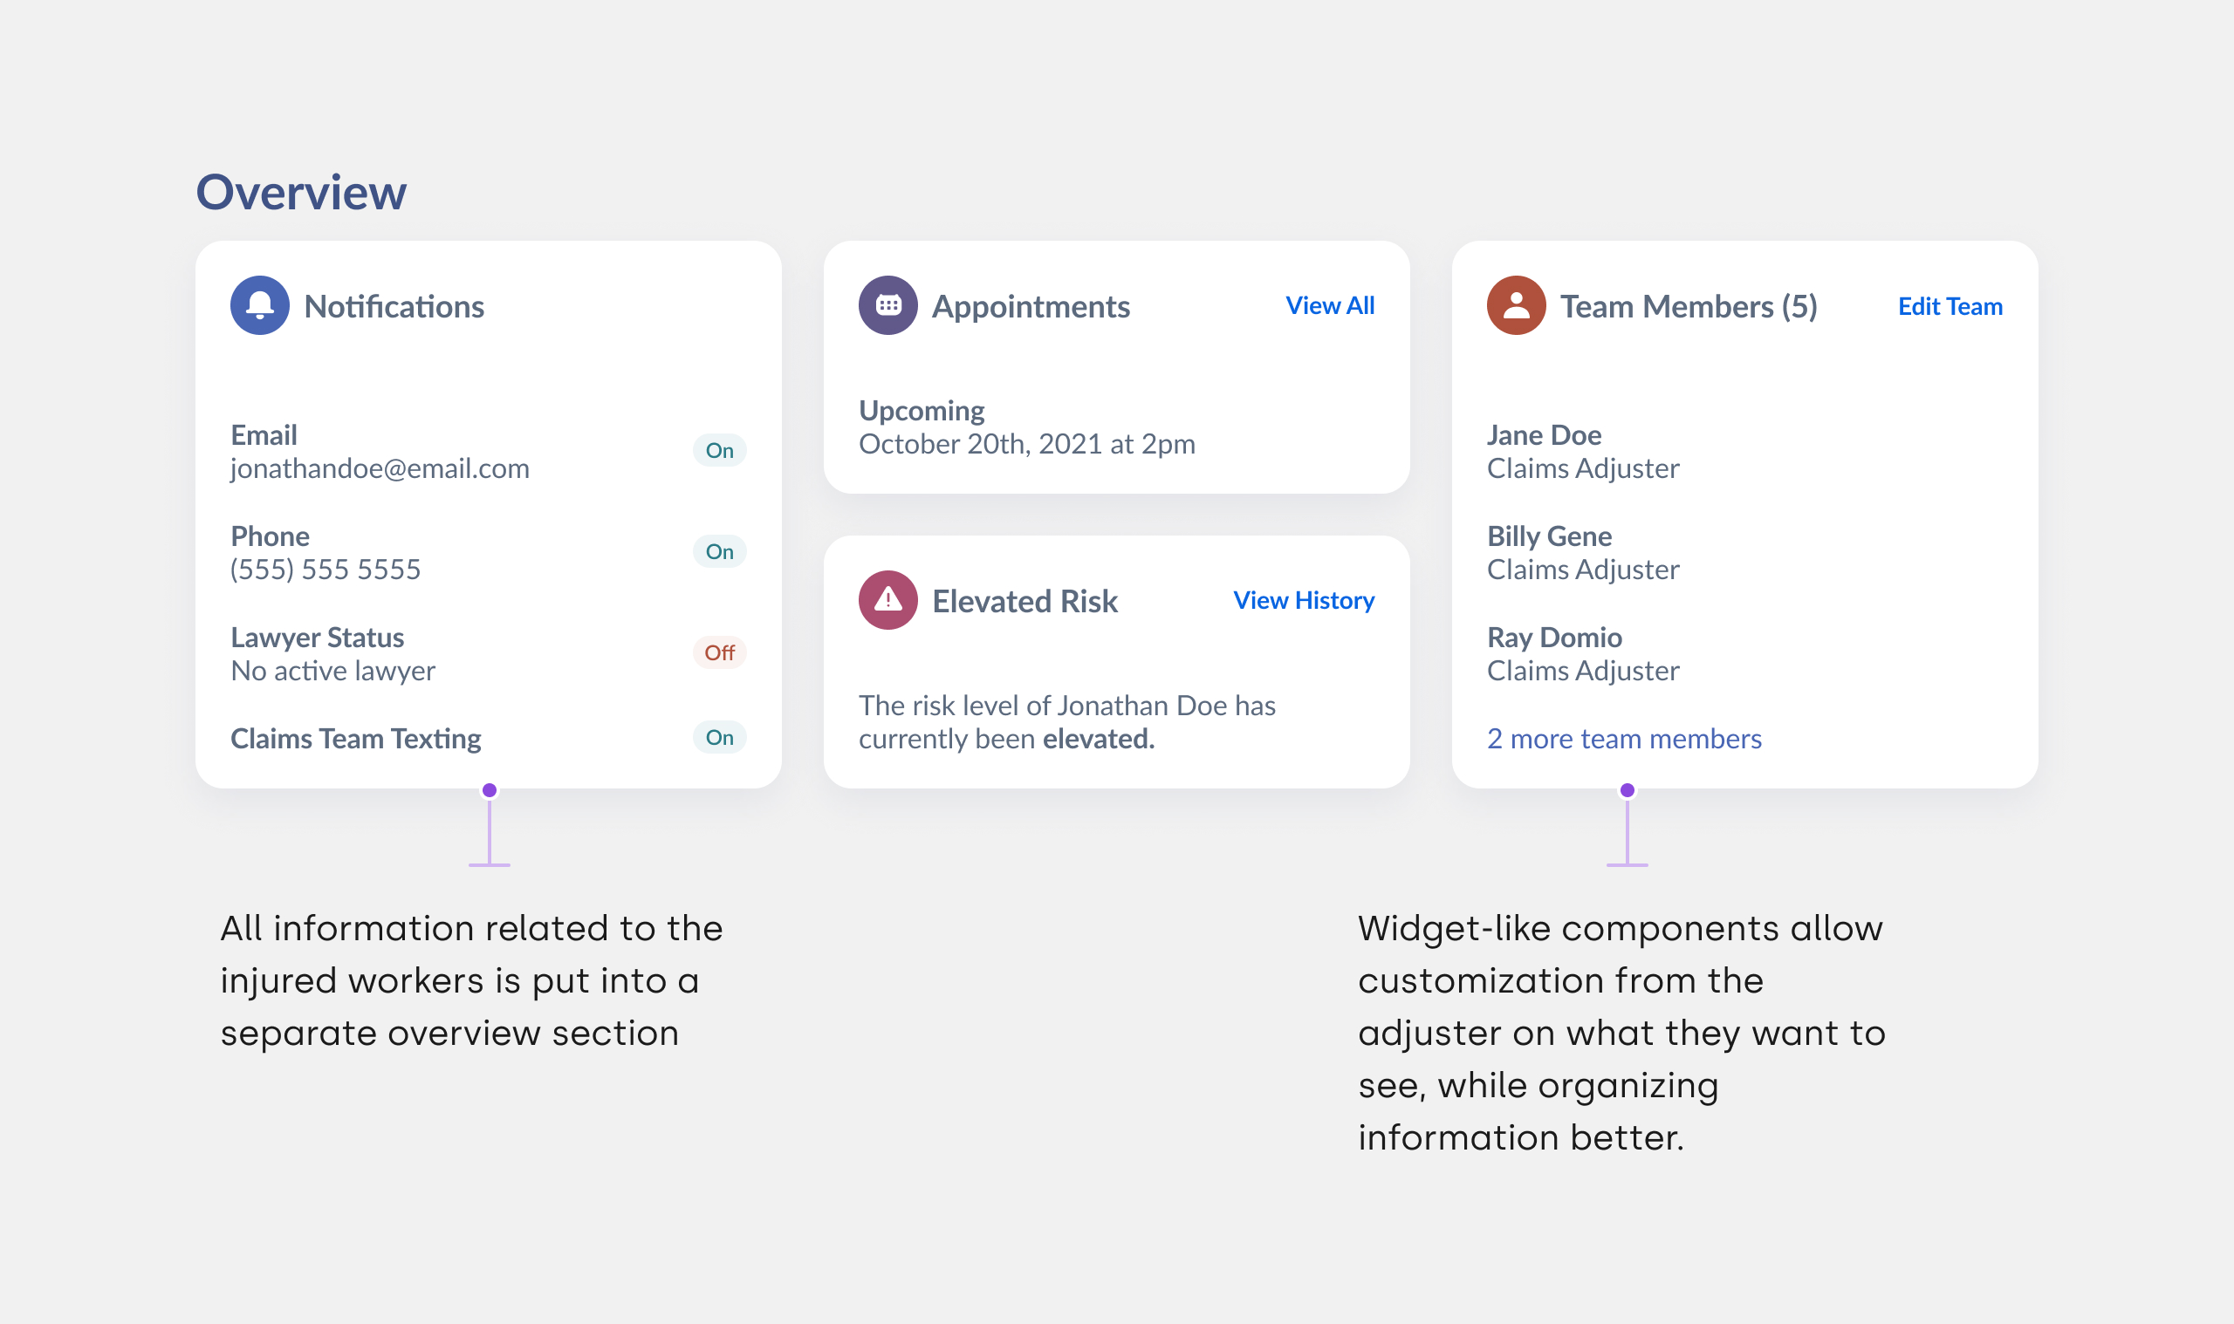Image resolution: width=2234 pixels, height=1324 pixels.
Task: Select the Notifications card header
Action: point(394,305)
